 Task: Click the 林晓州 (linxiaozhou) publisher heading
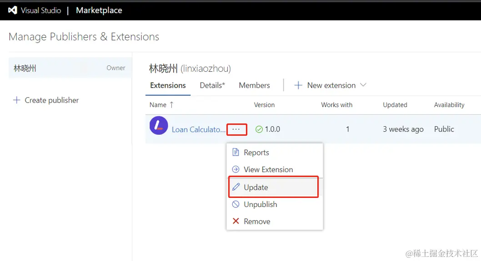(x=190, y=68)
